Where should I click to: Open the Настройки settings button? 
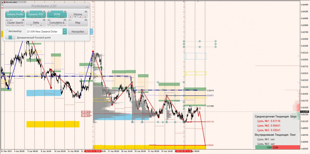pos(78,32)
